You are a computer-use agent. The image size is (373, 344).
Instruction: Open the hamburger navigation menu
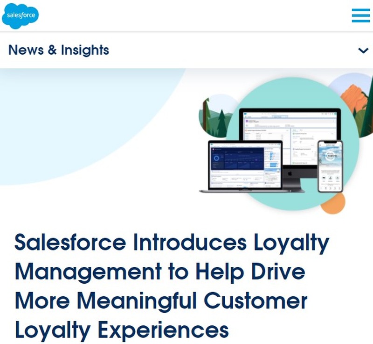tap(360, 15)
